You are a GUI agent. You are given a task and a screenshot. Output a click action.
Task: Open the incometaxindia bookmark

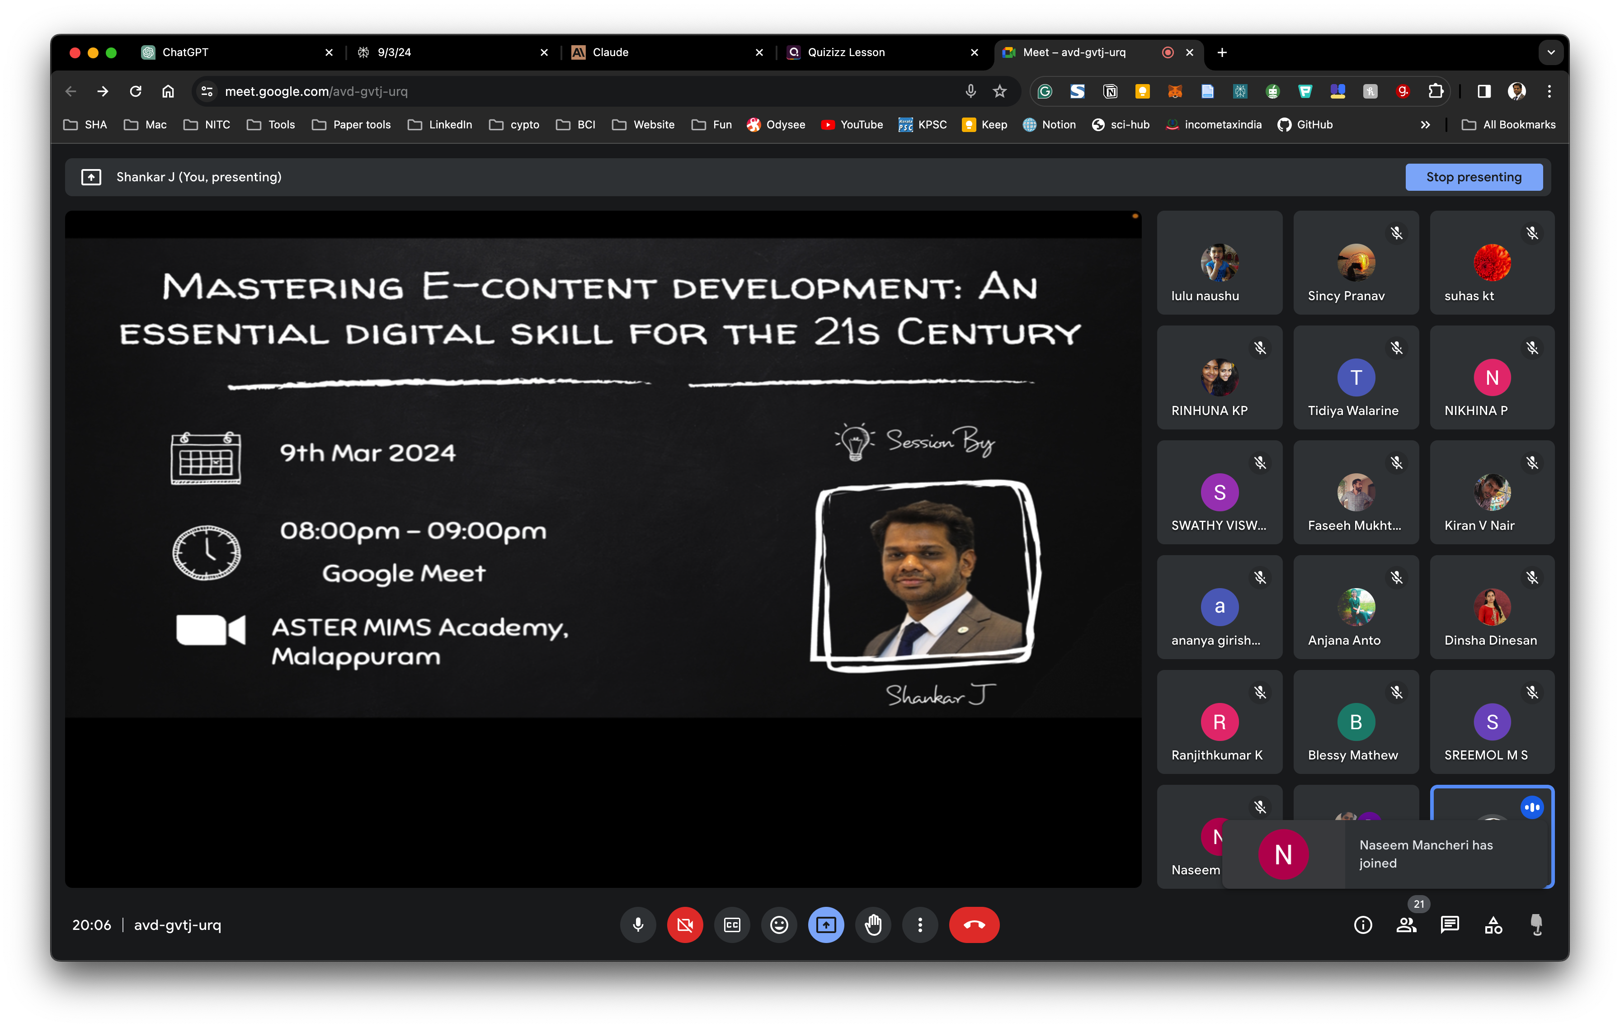point(1213,124)
